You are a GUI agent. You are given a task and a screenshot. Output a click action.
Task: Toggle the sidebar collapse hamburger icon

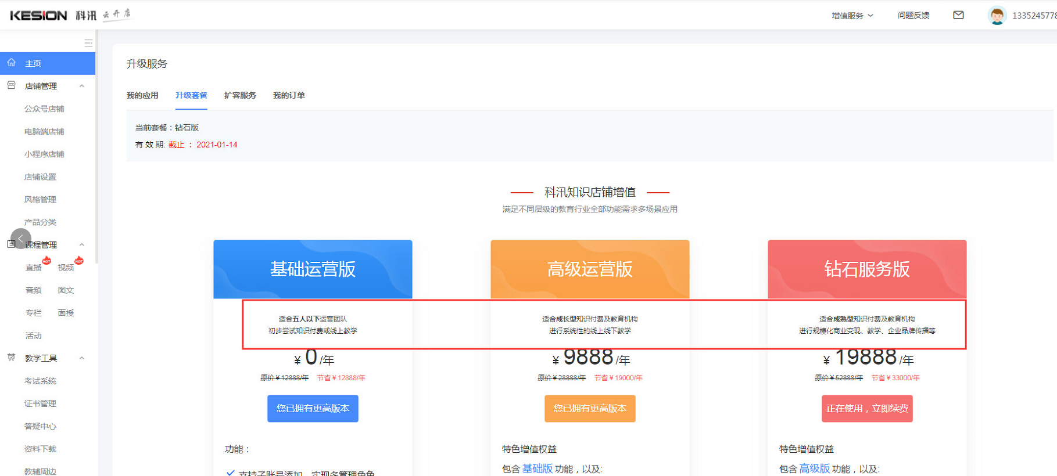[88, 43]
